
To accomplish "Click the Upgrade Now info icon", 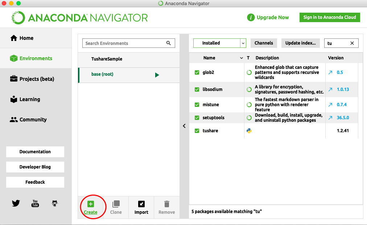I will click(251, 17).
